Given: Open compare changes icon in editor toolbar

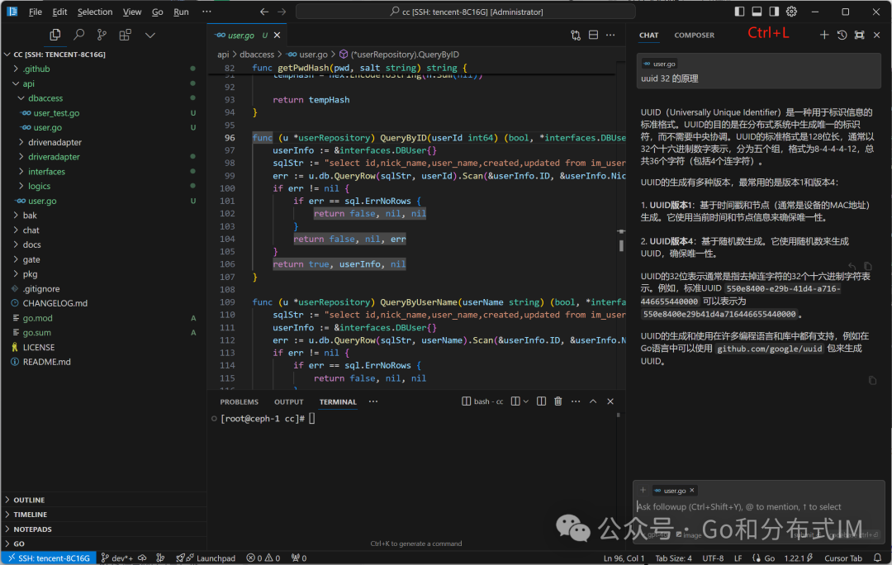Looking at the screenshot, I should click(576, 36).
